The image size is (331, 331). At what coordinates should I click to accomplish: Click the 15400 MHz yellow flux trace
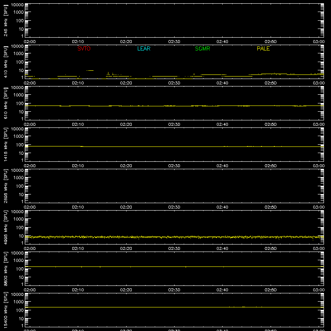click(x=174, y=307)
